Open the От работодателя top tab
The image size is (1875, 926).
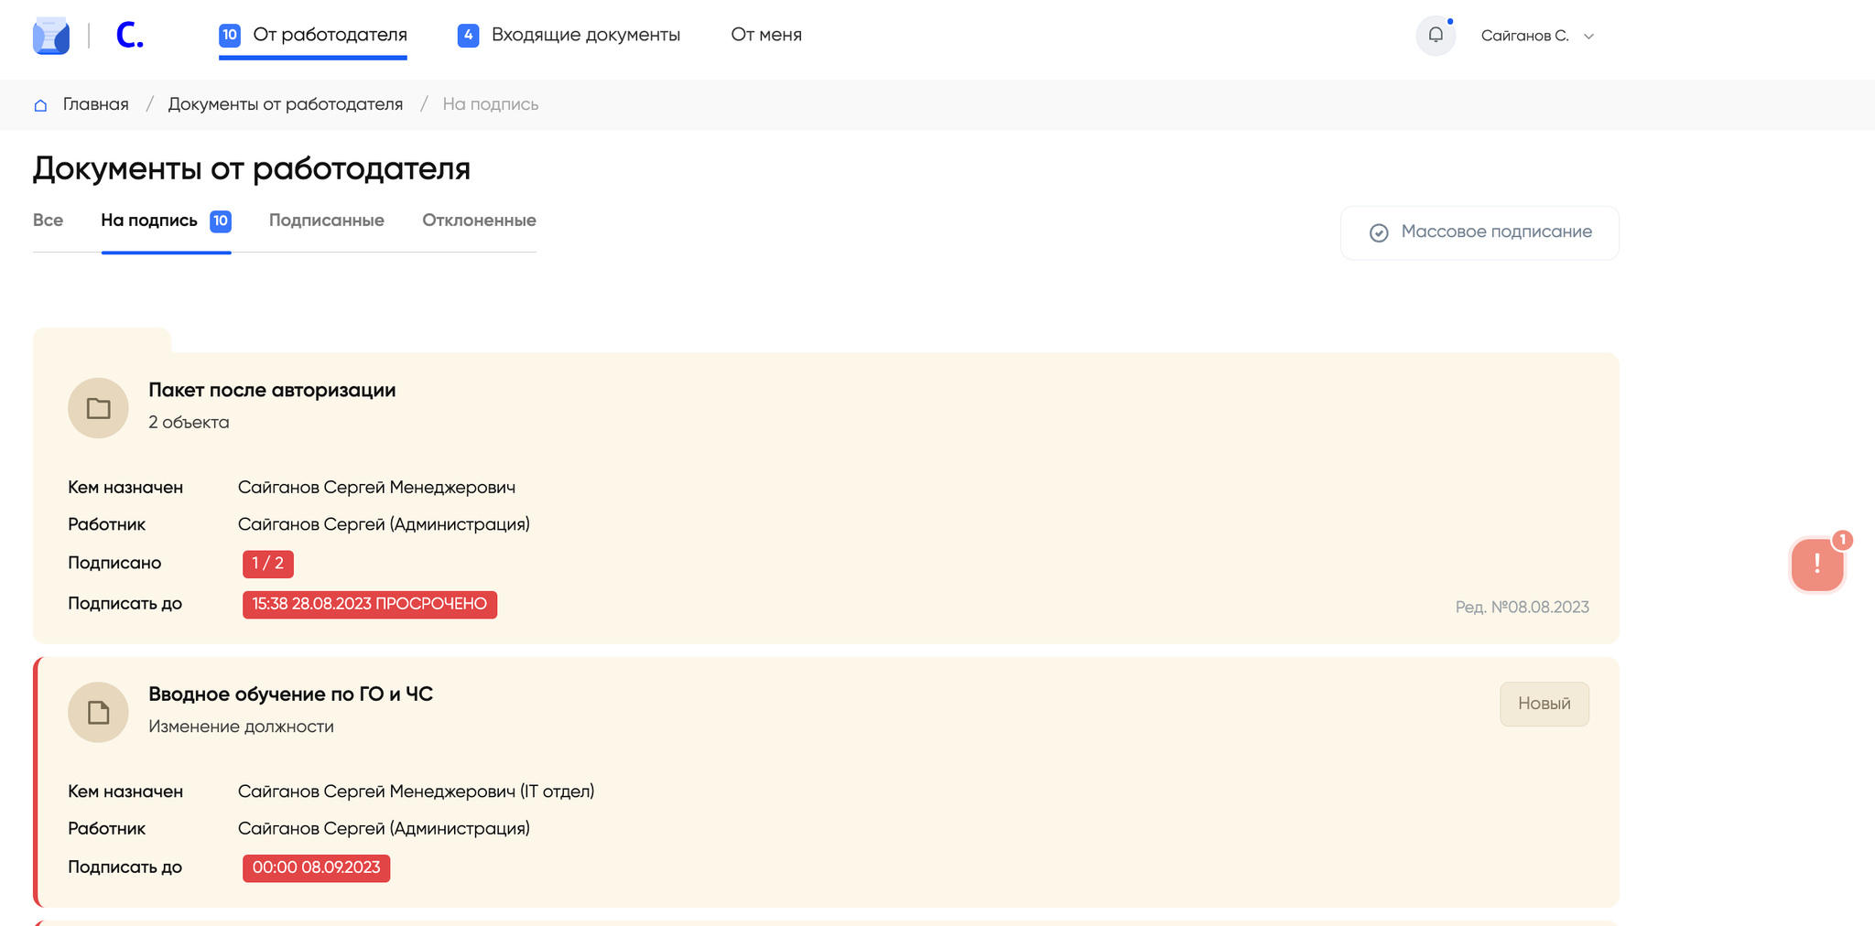(x=313, y=35)
